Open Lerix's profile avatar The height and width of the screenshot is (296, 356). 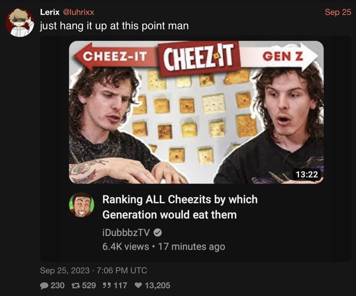[x=20, y=23]
